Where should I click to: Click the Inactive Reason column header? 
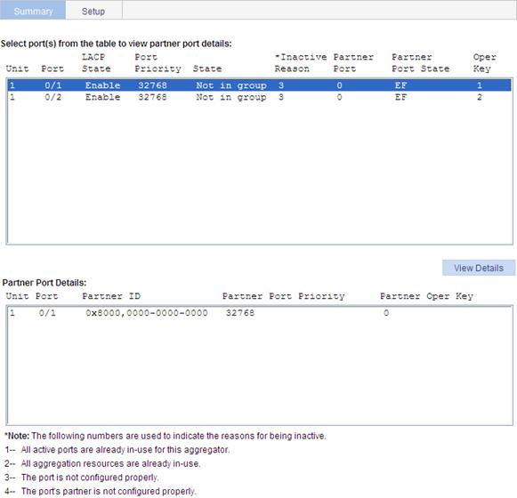tap(301, 62)
